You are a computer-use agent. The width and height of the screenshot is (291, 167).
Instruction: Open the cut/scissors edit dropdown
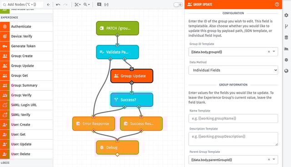[78, 5]
